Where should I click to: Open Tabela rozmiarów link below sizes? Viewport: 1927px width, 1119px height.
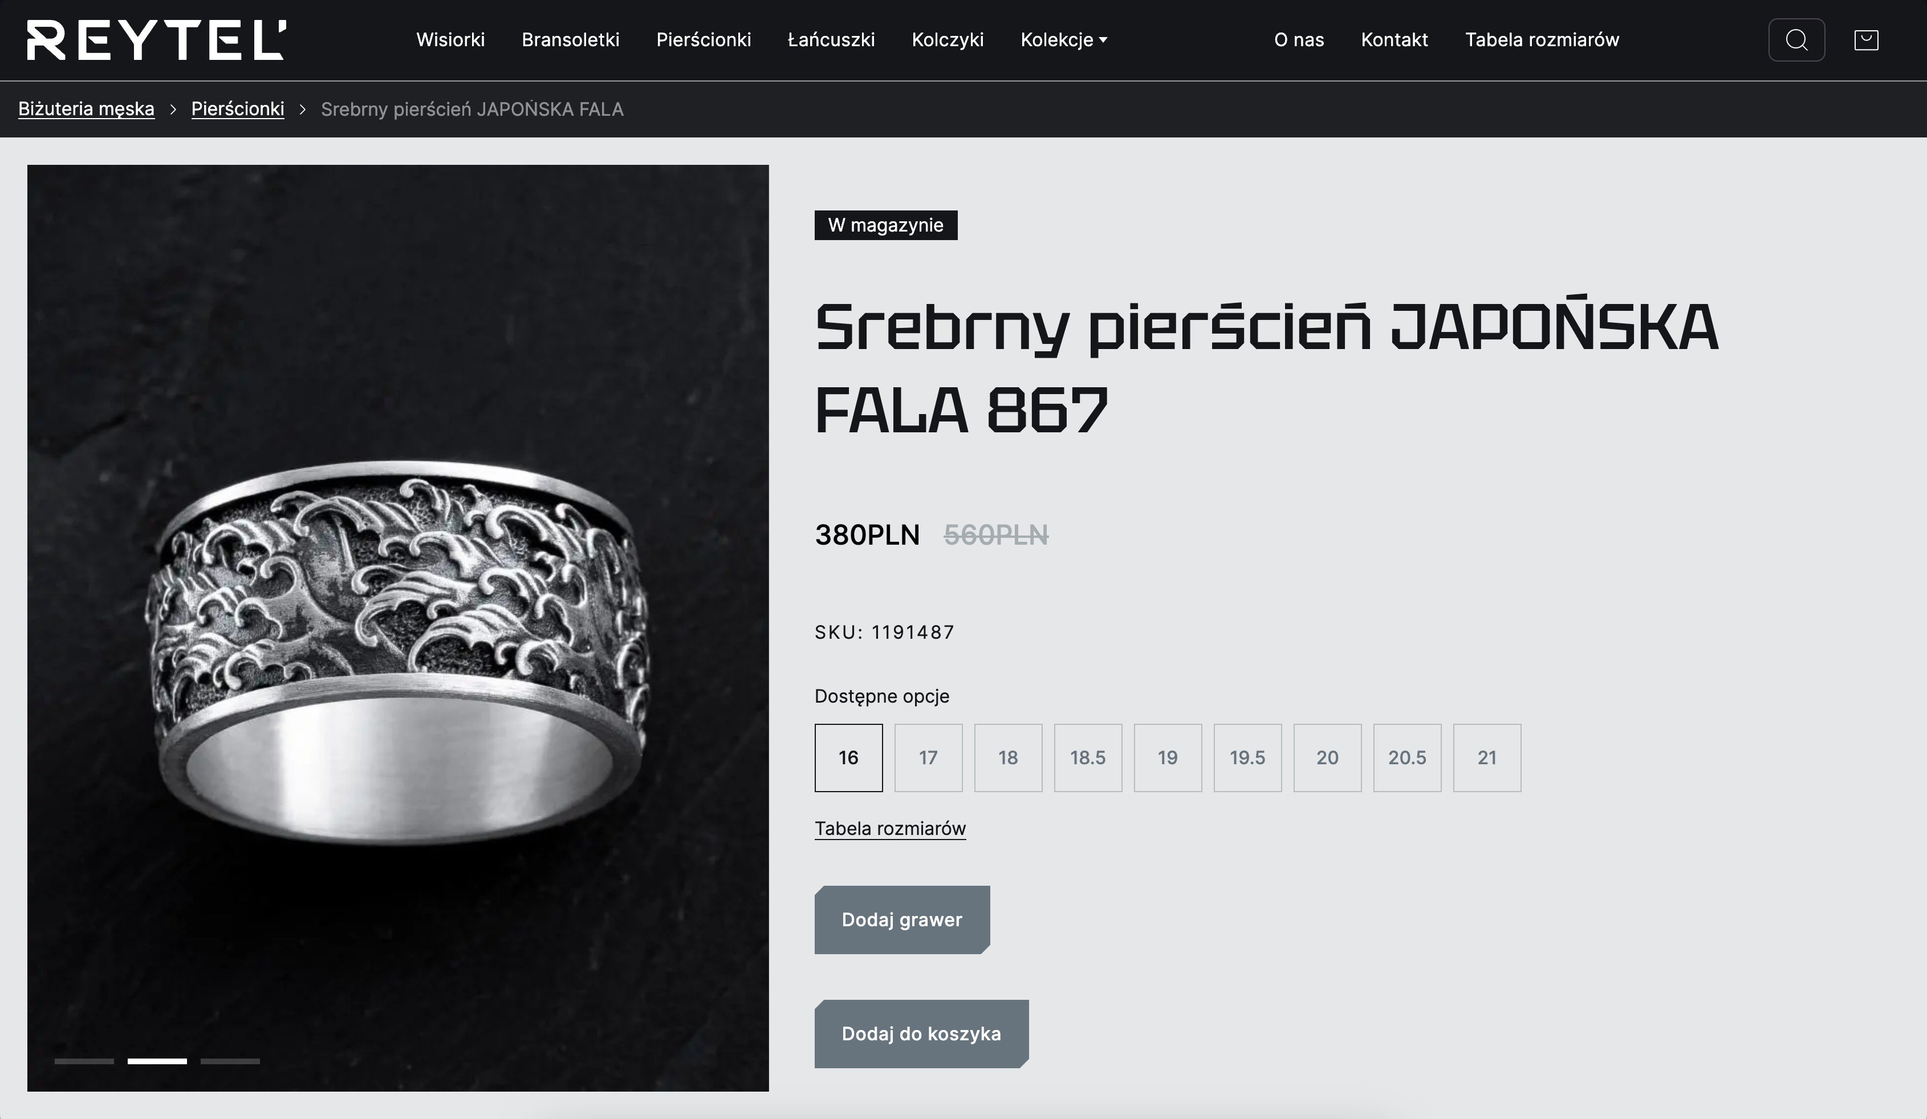890,828
